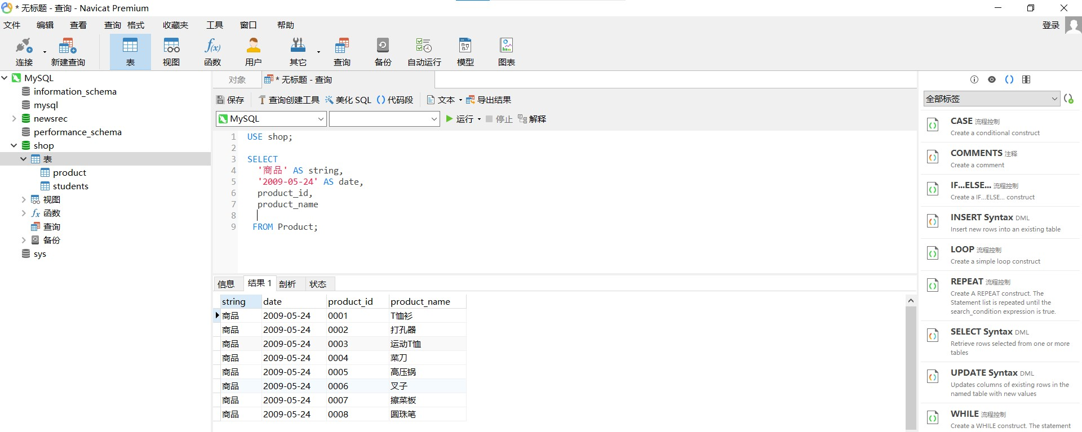Open the 视图 views toolbar button
This screenshot has height=432, width=1082.
pos(171,52)
